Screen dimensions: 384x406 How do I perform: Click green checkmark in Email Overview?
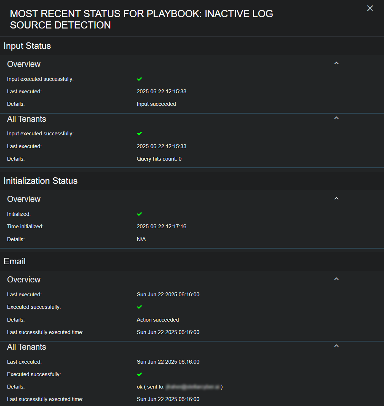tap(139, 307)
